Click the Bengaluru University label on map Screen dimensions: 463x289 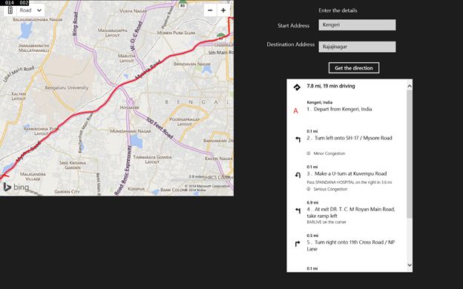67,87
